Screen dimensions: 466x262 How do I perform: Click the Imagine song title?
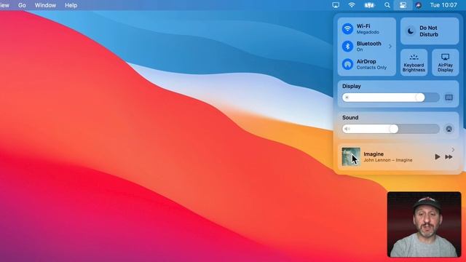374,154
